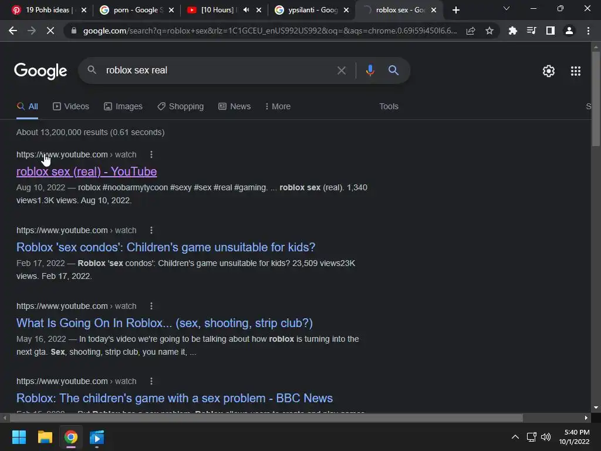Click the address bar URL
The height and width of the screenshot is (451, 601).
[x=270, y=31]
